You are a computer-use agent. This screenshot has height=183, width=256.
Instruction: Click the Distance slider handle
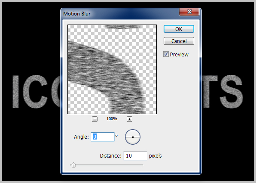click(x=73, y=165)
